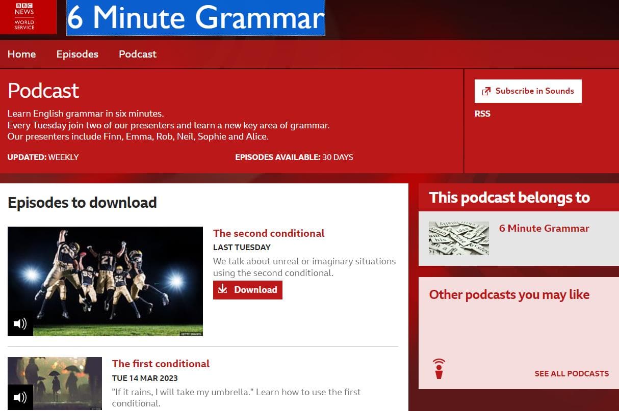
Task: Click the football players episode thumbnail
Action: [105, 281]
